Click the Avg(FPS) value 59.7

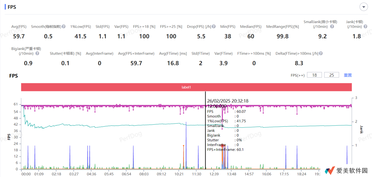pos(19,36)
